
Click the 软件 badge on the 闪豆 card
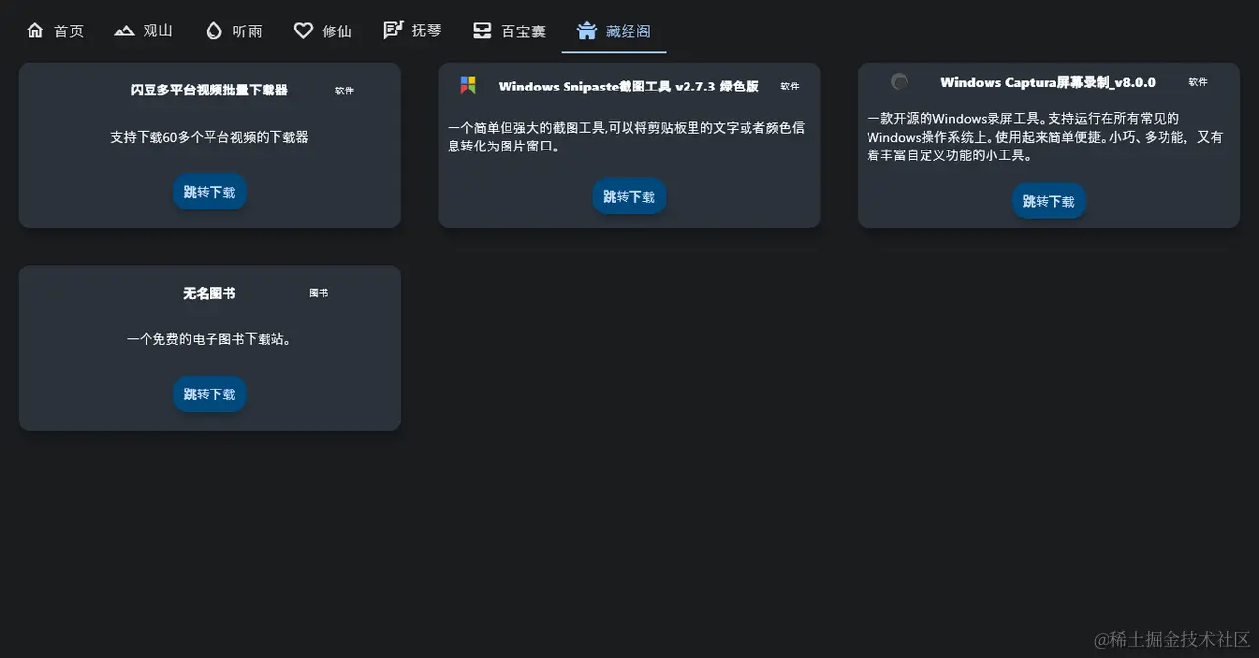pyautogui.click(x=344, y=90)
